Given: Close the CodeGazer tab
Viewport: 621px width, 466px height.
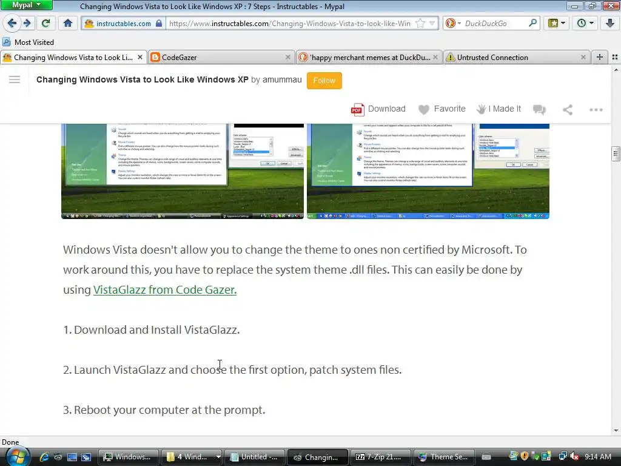Looking at the screenshot, I should click(x=288, y=58).
